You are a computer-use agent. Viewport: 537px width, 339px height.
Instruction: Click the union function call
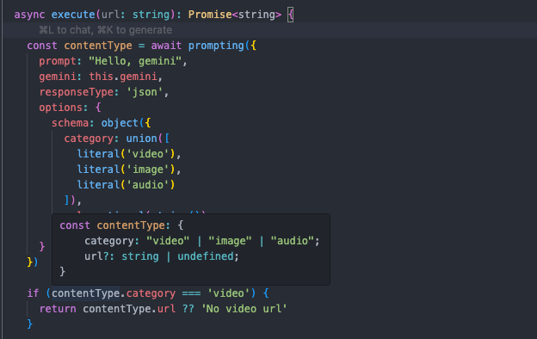pos(141,139)
